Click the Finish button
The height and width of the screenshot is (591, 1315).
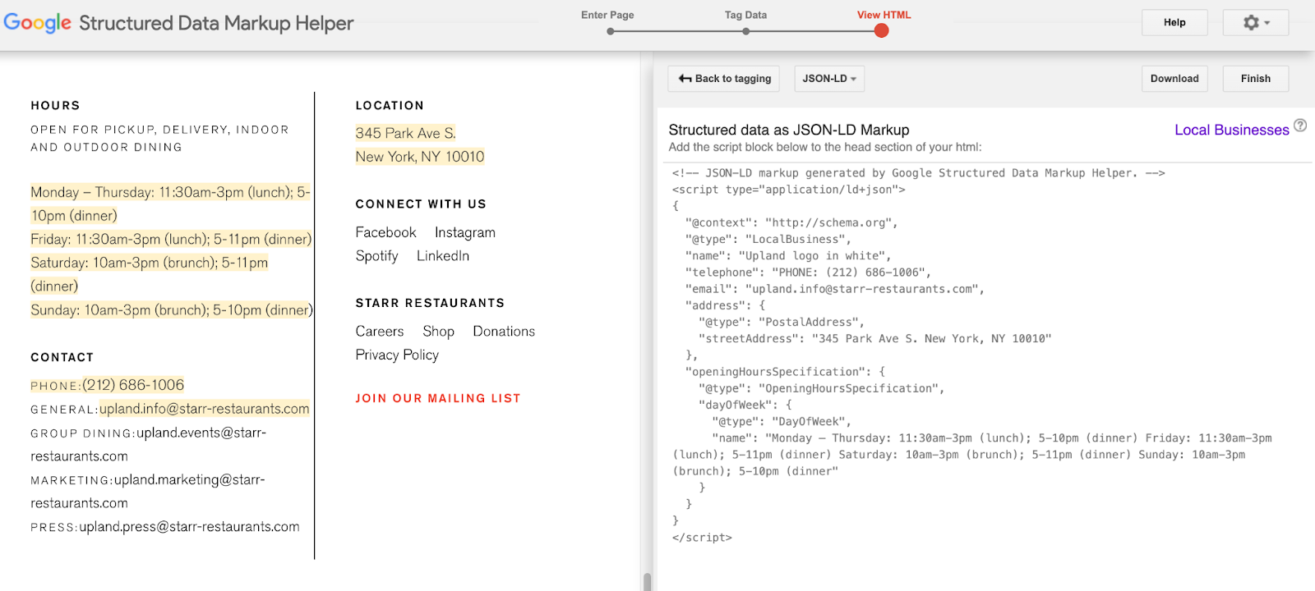click(x=1256, y=79)
